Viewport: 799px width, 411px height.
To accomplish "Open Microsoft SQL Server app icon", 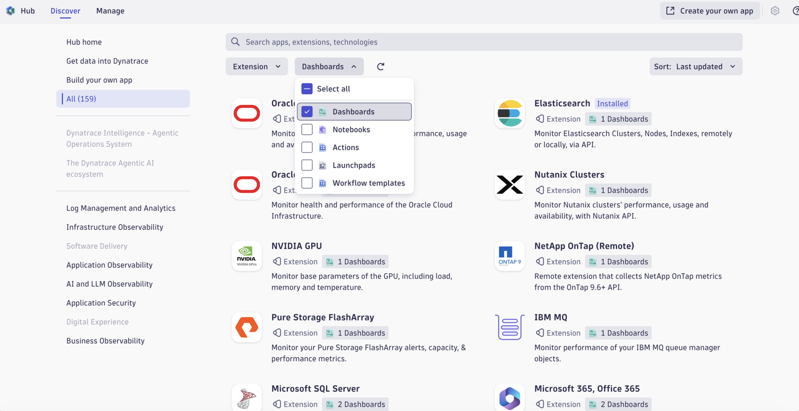I will 247,398.
